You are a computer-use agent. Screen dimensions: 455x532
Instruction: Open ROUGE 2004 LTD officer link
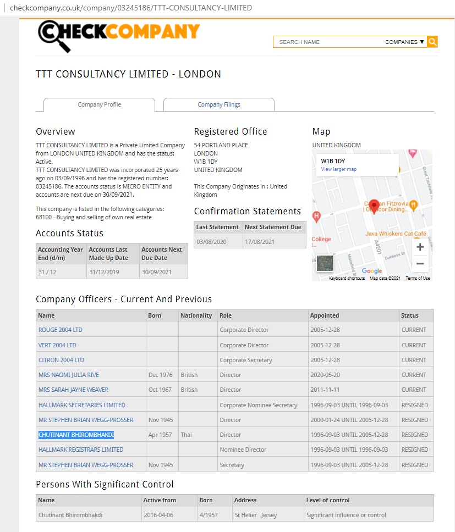(61, 330)
